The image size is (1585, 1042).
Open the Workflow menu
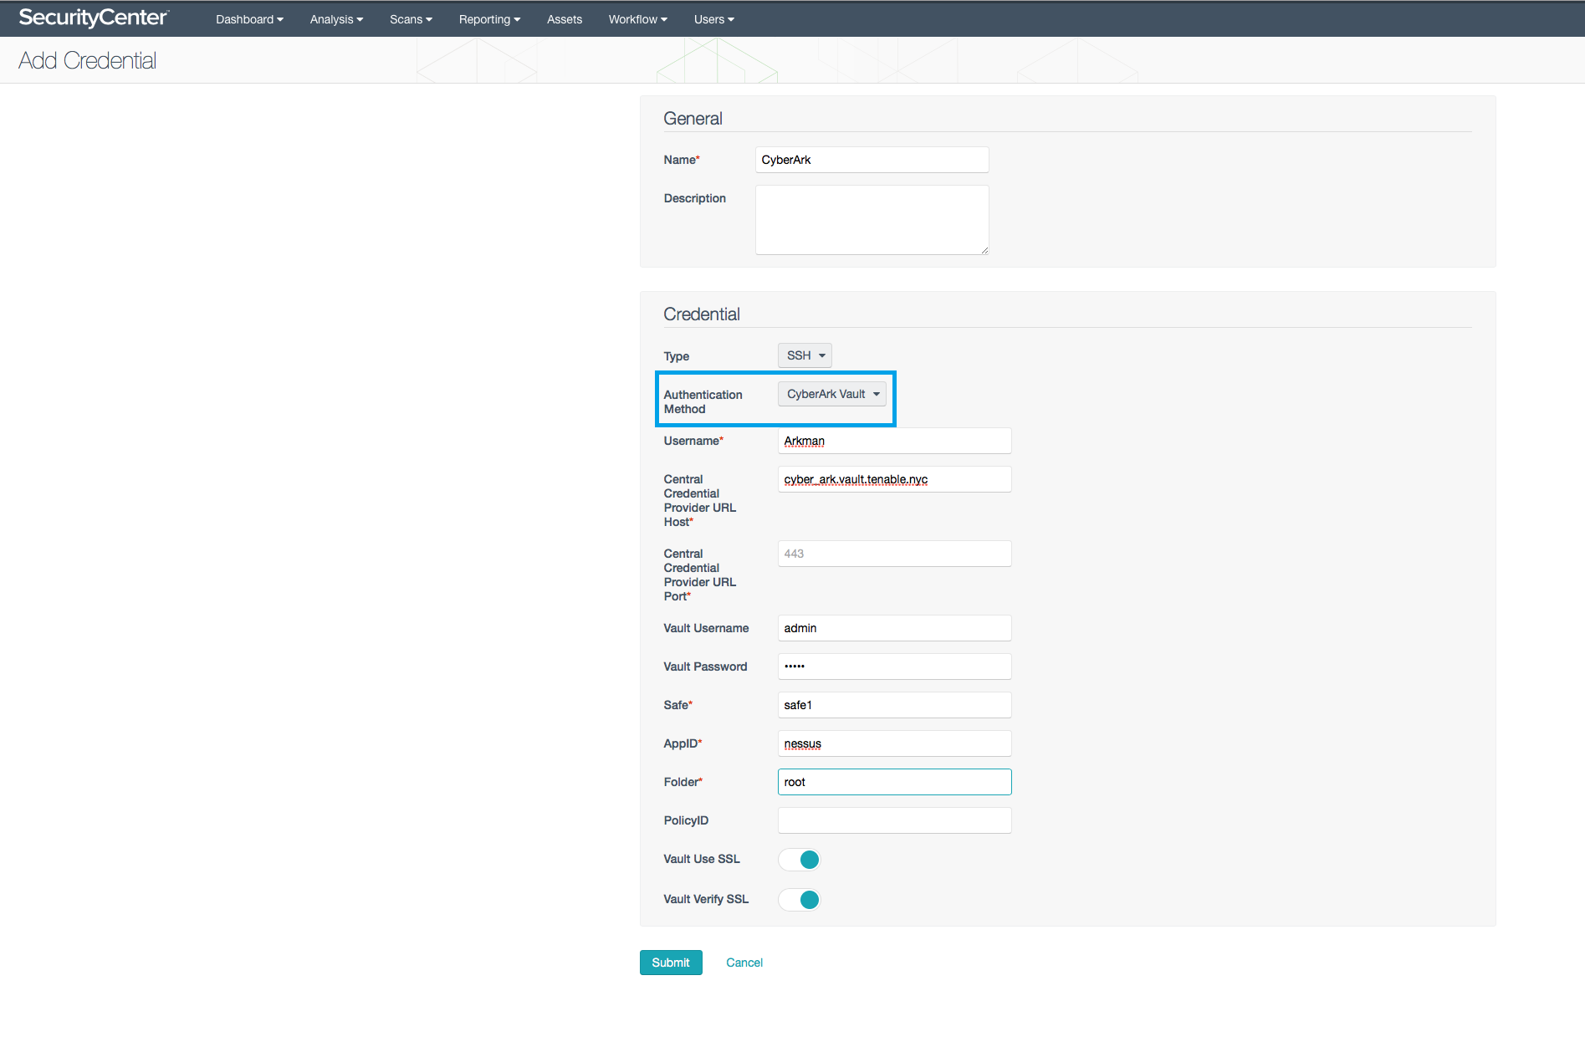[x=637, y=19]
